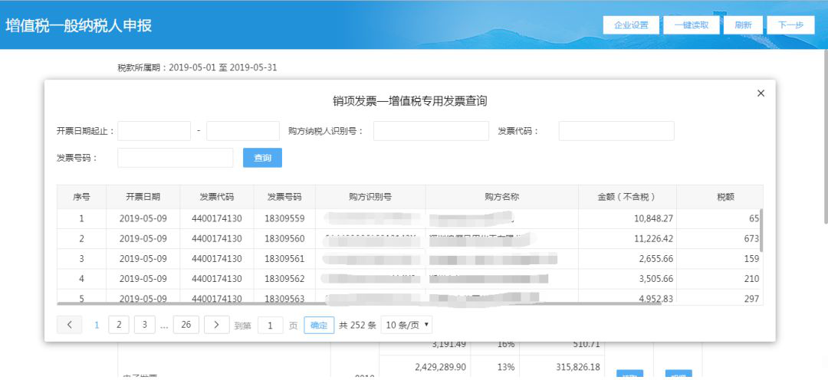Click the 发票号码 input field
This screenshot has width=828, height=380.
176,158
